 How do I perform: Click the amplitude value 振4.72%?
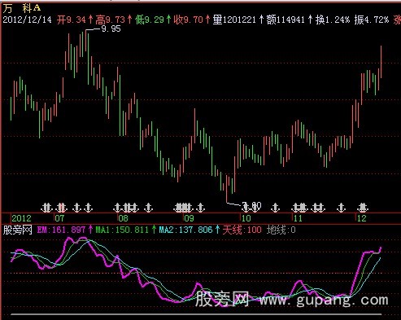click(372, 20)
